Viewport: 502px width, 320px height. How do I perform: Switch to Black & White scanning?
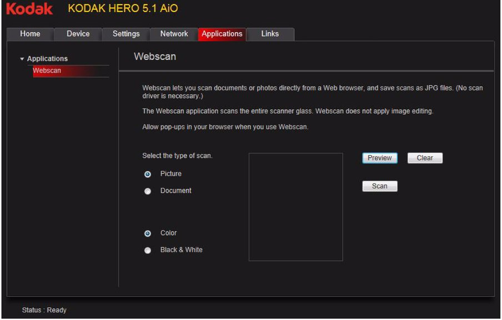148,251
